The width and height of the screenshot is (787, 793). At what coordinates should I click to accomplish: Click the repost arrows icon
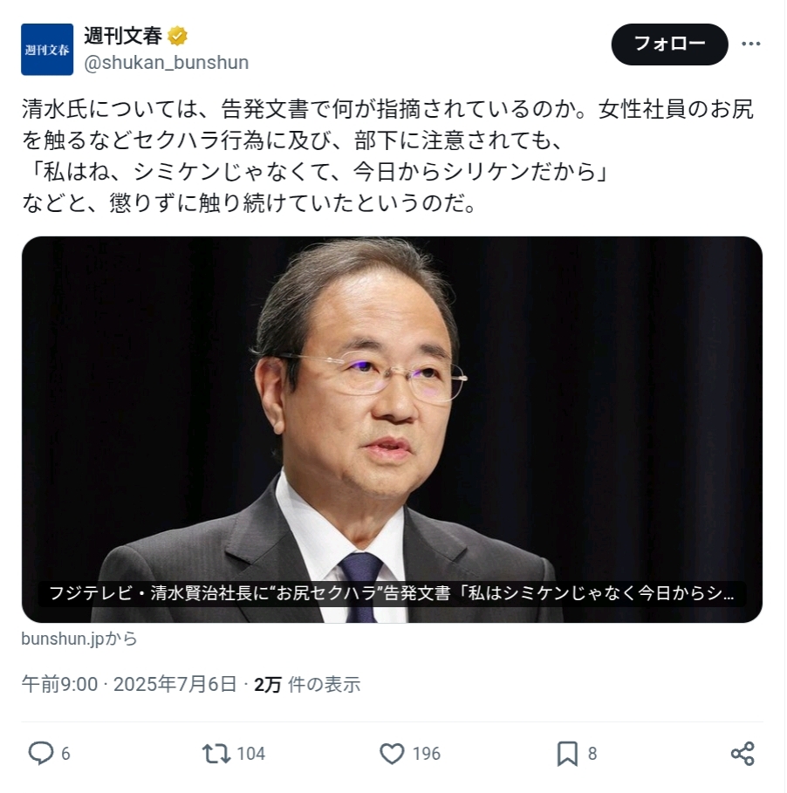[x=216, y=753]
